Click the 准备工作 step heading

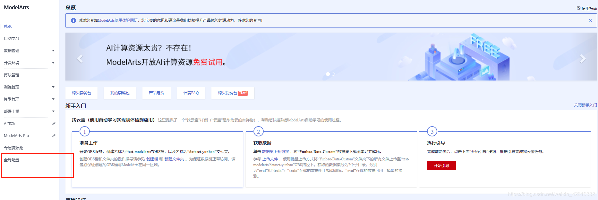tap(89, 143)
